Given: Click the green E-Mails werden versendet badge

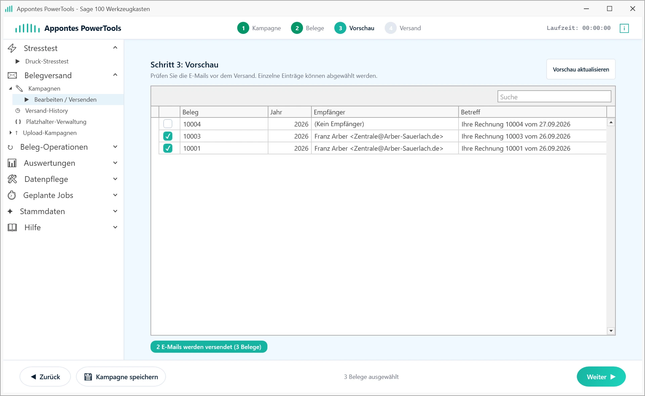Looking at the screenshot, I should [209, 347].
